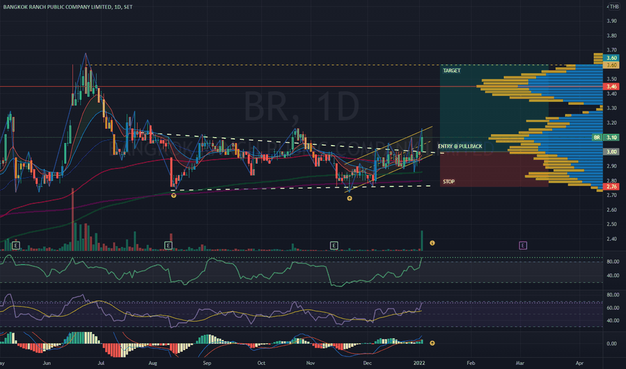The image size is (626, 369).
Task: Click the 2.50 tick on the price axis
Action: point(611,224)
